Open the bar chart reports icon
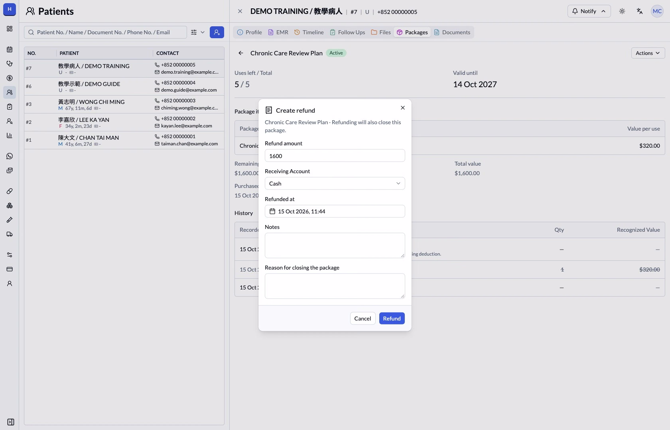 tap(10, 135)
